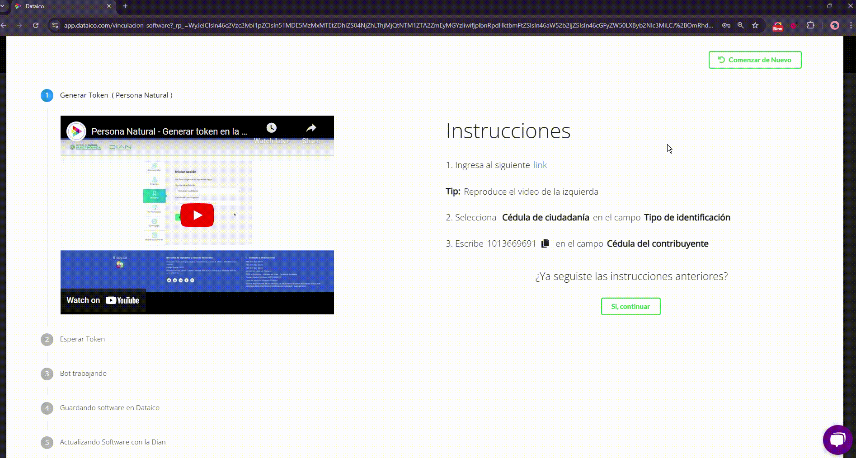This screenshot has width=856, height=458.
Task: Select step 2 Esperar Token circle
Action: [47, 339]
